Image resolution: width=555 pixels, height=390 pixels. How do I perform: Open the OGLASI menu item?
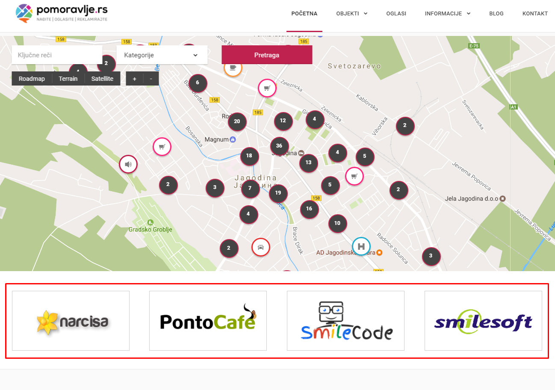click(396, 13)
